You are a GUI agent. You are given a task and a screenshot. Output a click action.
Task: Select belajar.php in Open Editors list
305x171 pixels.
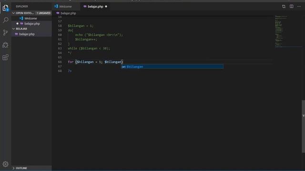[31, 23]
